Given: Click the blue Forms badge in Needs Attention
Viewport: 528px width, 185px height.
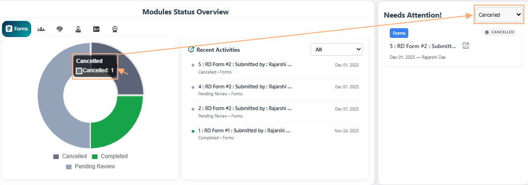Looking at the screenshot, I should 399,33.
